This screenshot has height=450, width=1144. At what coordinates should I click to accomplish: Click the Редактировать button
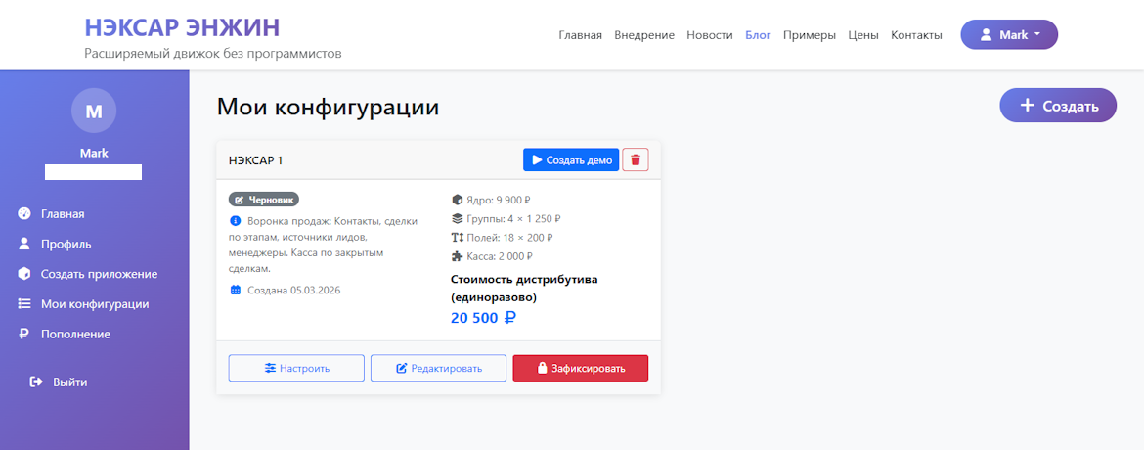click(x=438, y=368)
